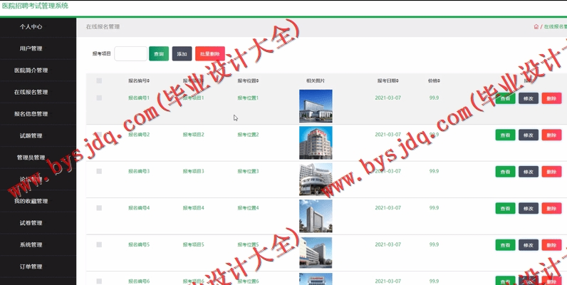This screenshot has height=285, width=567.
Task: Open 管理员管理 in the sidebar
Action: [x=31, y=157]
